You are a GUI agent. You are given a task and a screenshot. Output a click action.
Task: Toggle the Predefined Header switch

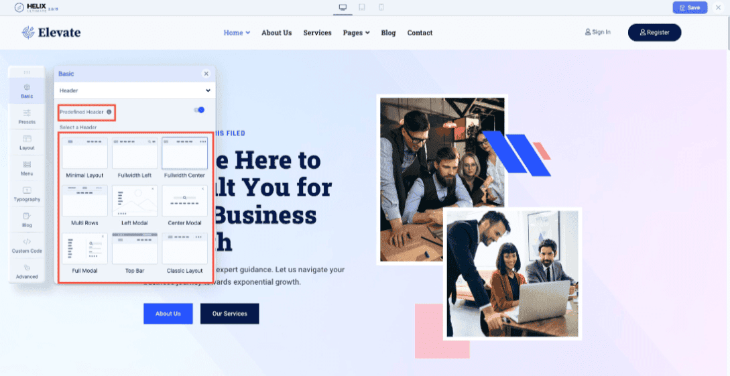click(x=199, y=110)
